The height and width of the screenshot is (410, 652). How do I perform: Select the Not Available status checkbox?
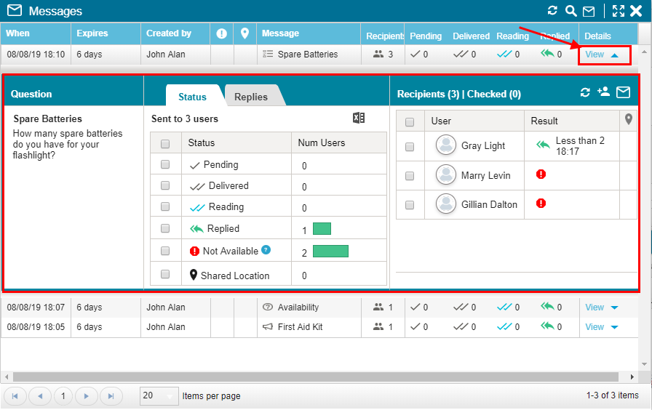click(165, 251)
